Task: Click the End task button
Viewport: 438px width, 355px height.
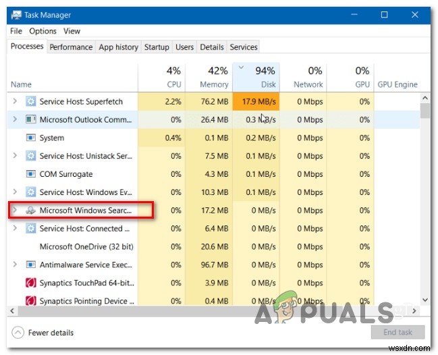Action: coord(398,332)
